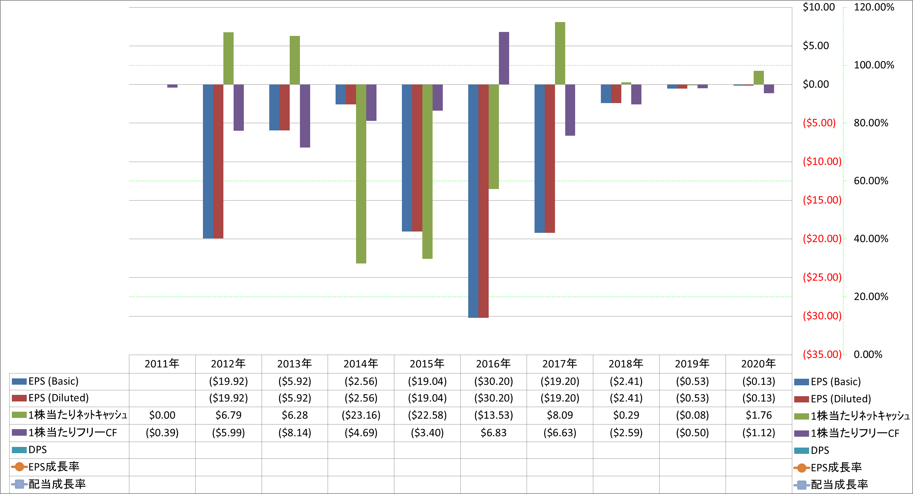Click the ($2.59) free CF cell for 2018

pos(626,433)
